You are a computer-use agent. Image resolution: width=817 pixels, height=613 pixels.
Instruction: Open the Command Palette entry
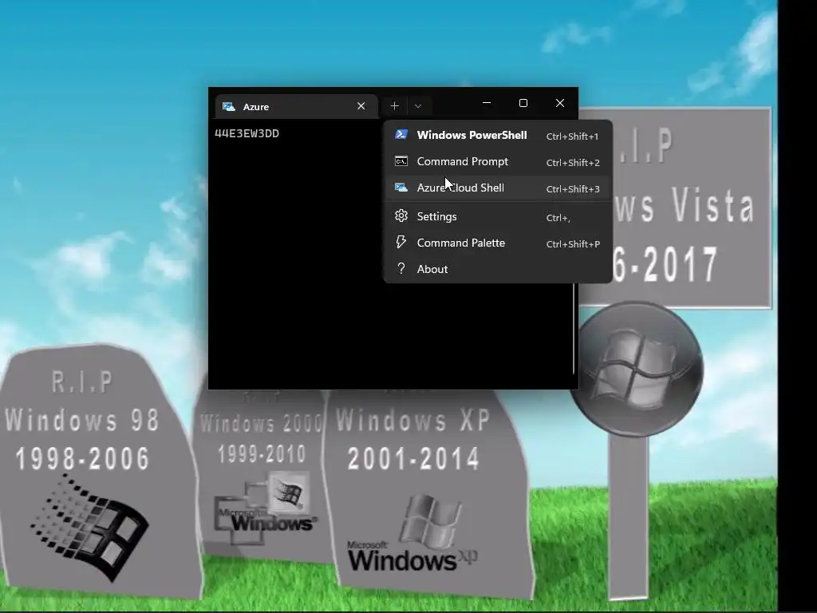[x=498, y=243]
